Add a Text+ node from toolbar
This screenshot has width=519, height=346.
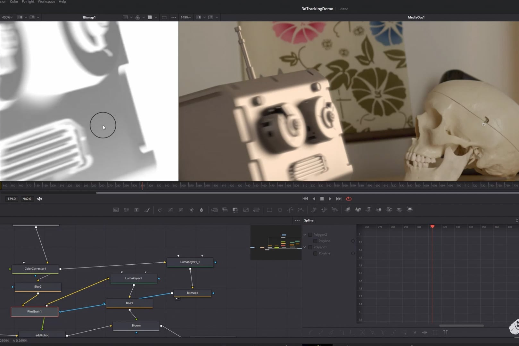[136, 210]
